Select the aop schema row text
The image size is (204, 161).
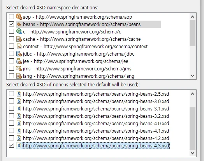[77, 17]
